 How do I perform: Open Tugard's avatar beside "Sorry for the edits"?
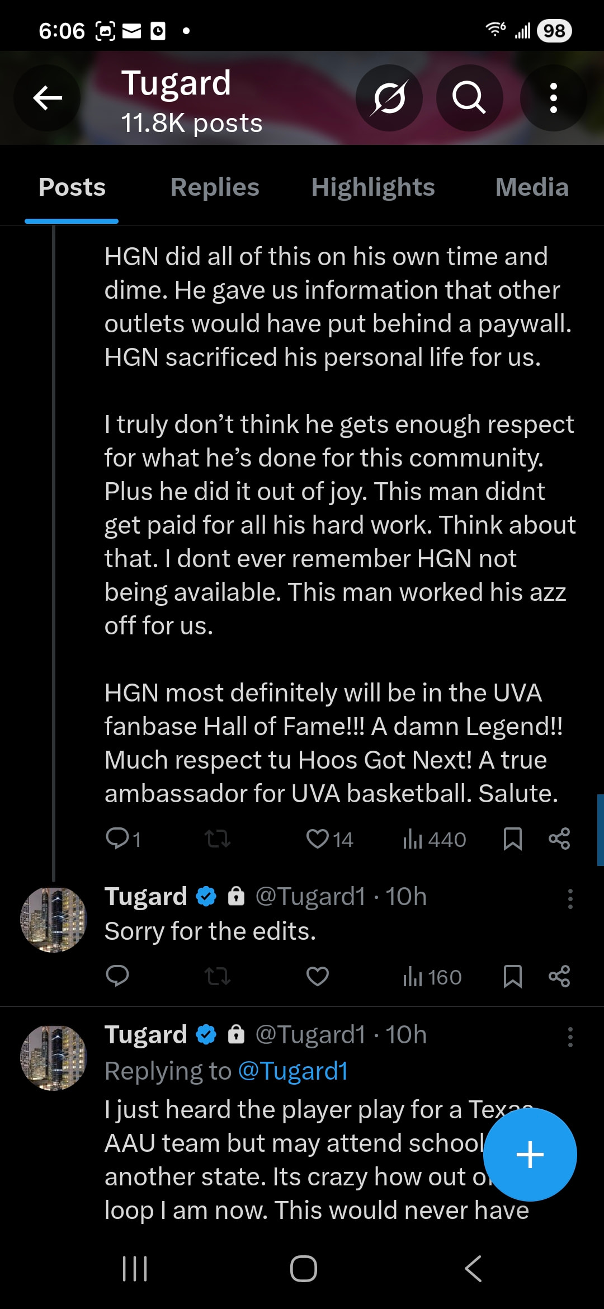[54, 920]
